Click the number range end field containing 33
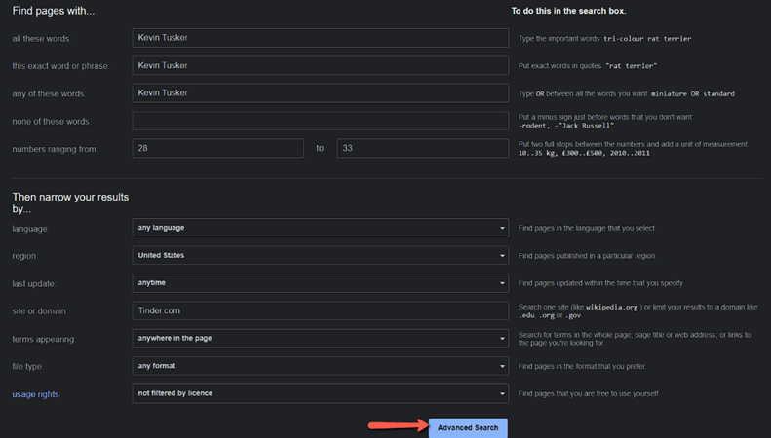The width and height of the screenshot is (771, 438). (x=422, y=149)
